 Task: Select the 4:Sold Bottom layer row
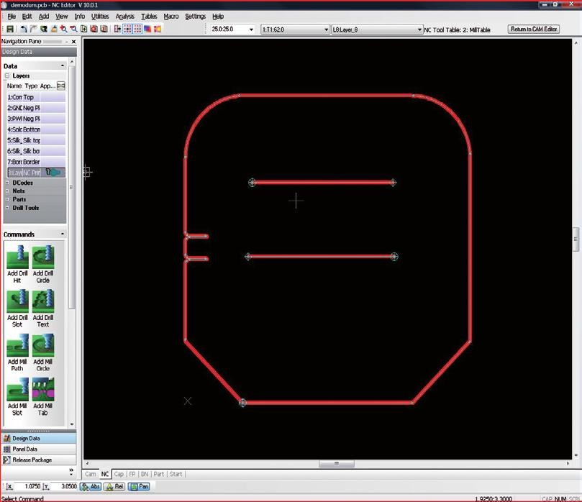pos(37,129)
